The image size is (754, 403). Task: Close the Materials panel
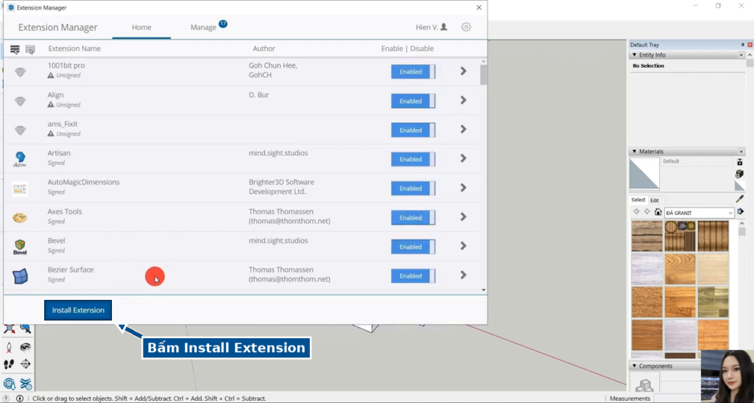pos(741,152)
